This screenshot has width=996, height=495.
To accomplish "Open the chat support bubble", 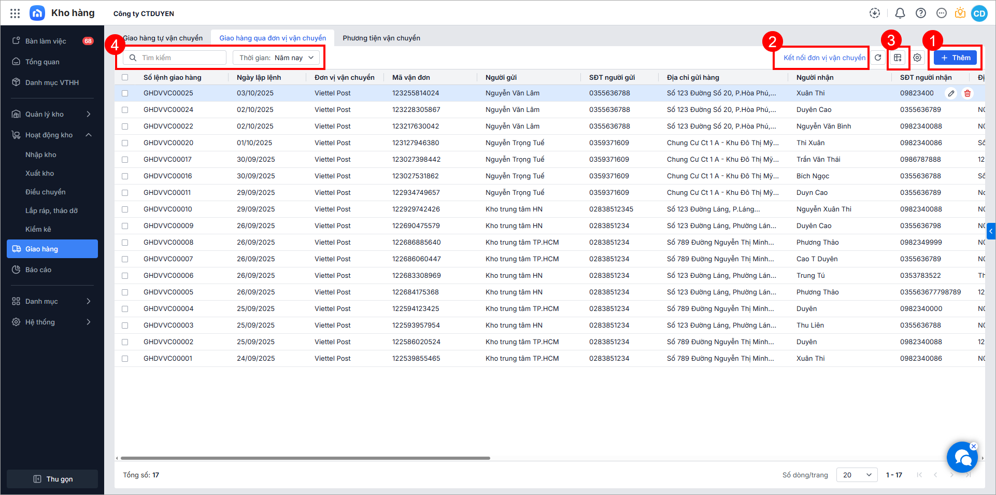I will [962, 457].
